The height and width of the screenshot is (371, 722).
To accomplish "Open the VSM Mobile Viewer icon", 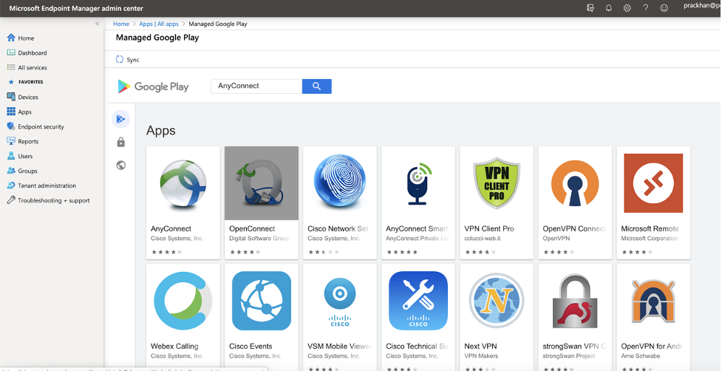I will [x=340, y=302].
